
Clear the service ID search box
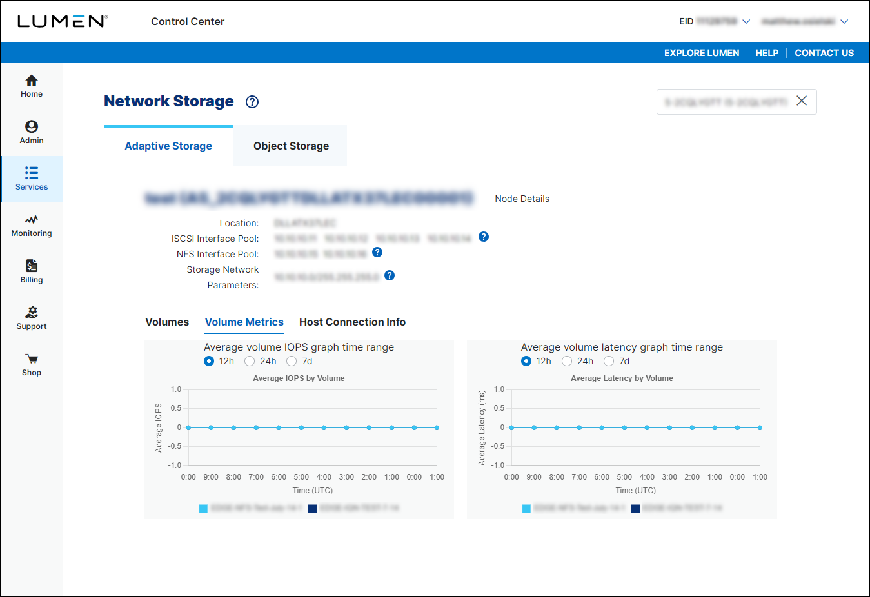(x=802, y=101)
